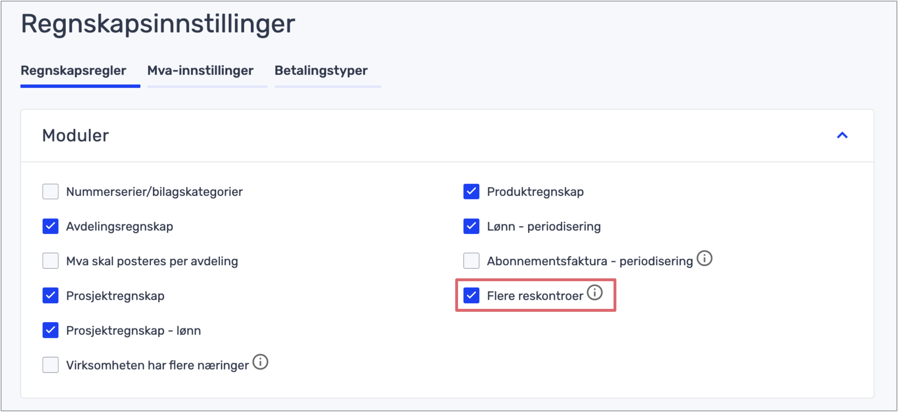Enable Abonnementsfaktura - periodisering checkbox
Image resolution: width=898 pixels, height=413 pixels.
click(471, 261)
